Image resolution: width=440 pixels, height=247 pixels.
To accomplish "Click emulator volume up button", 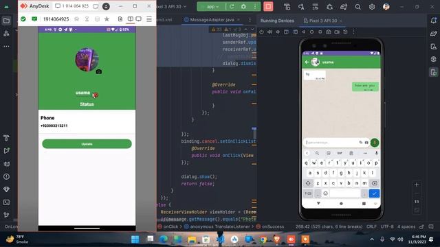I will [x=269, y=32].
